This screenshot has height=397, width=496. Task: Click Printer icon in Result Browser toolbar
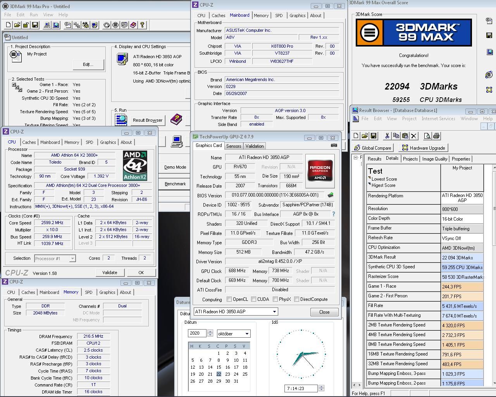tap(436, 136)
